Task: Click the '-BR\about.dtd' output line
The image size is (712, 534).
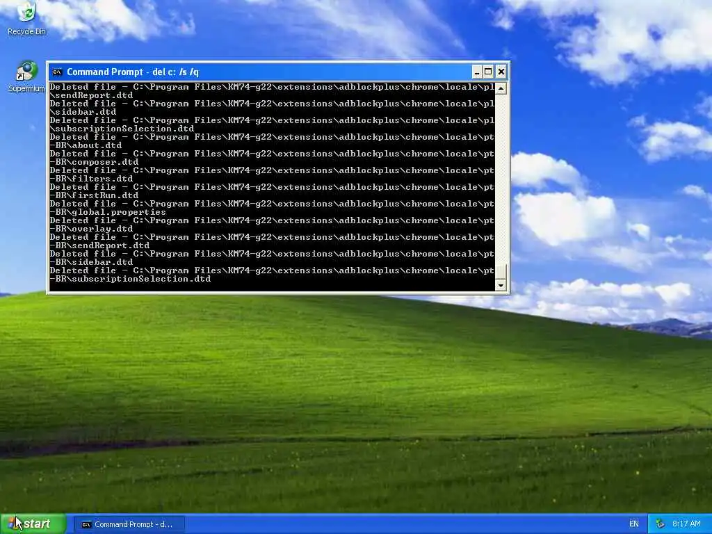Action: (86, 145)
